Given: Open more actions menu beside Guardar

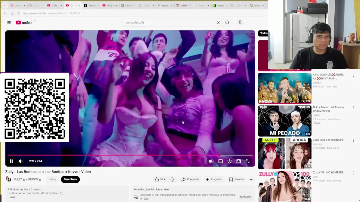Looking at the screenshot, I should (252, 179).
